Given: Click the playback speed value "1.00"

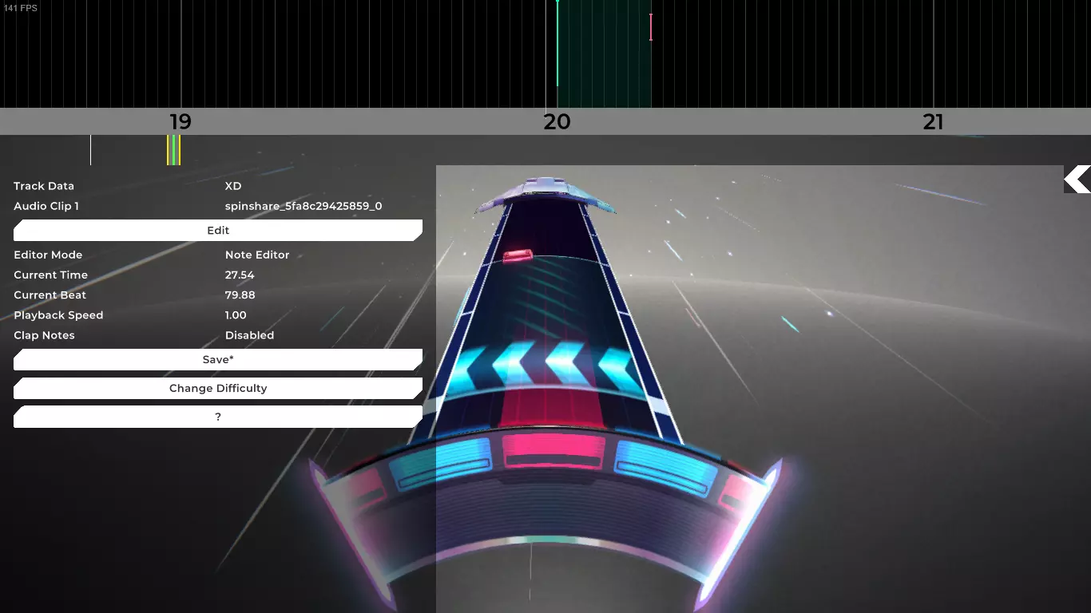Looking at the screenshot, I should coord(236,315).
